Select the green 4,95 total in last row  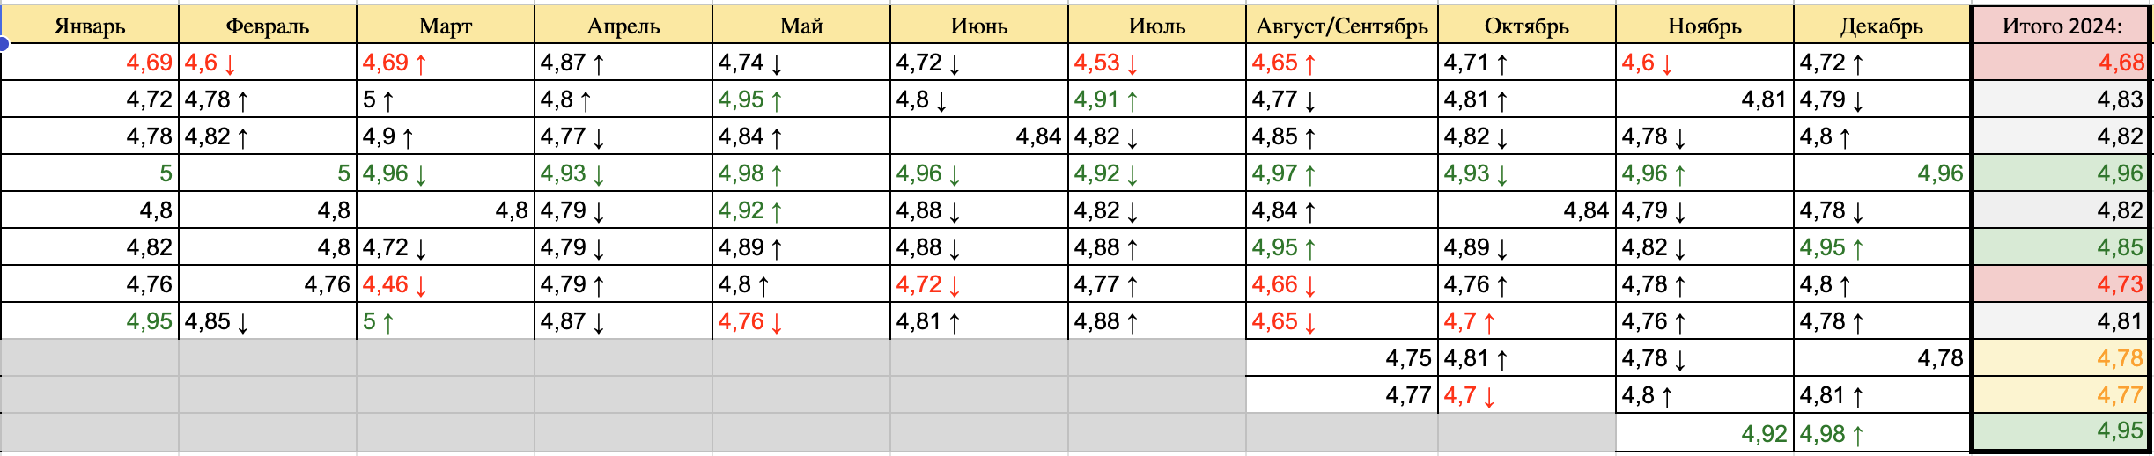coord(2061,431)
